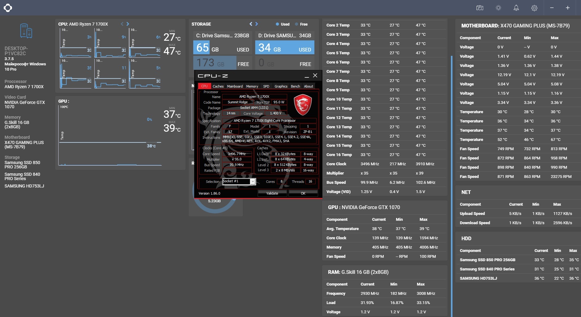Toggle night mode with the sun icon

[x=498, y=8]
